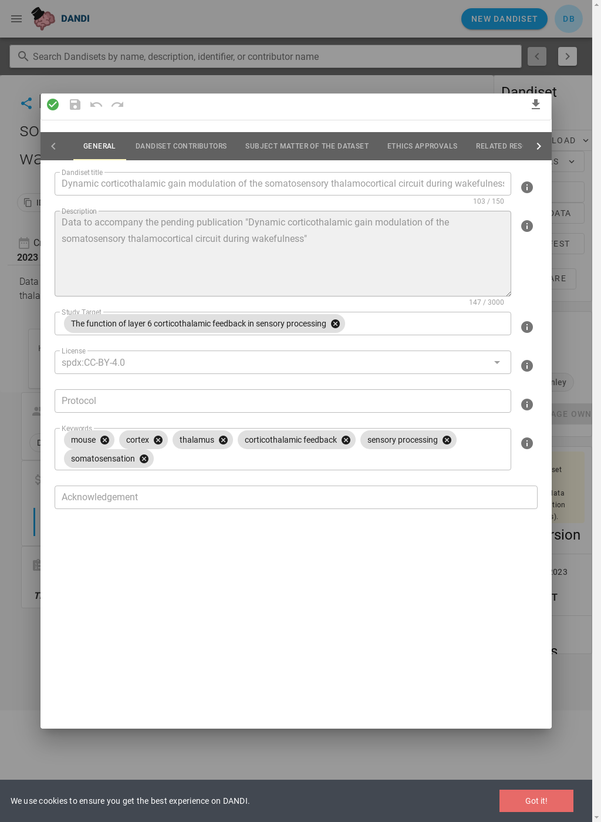Redo the metadata change
This screenshot has width=601, height=822.
(x=117, y=105)
